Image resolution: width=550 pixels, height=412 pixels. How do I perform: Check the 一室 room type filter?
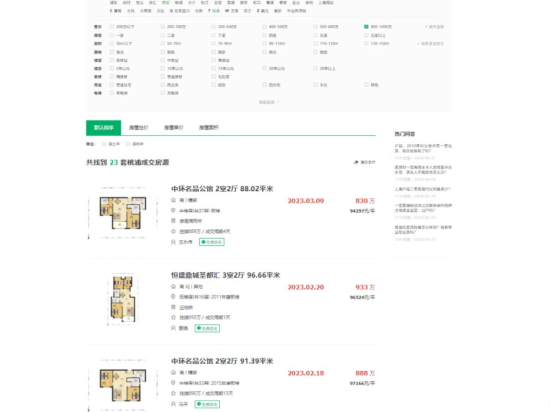(x=112, y=35)
